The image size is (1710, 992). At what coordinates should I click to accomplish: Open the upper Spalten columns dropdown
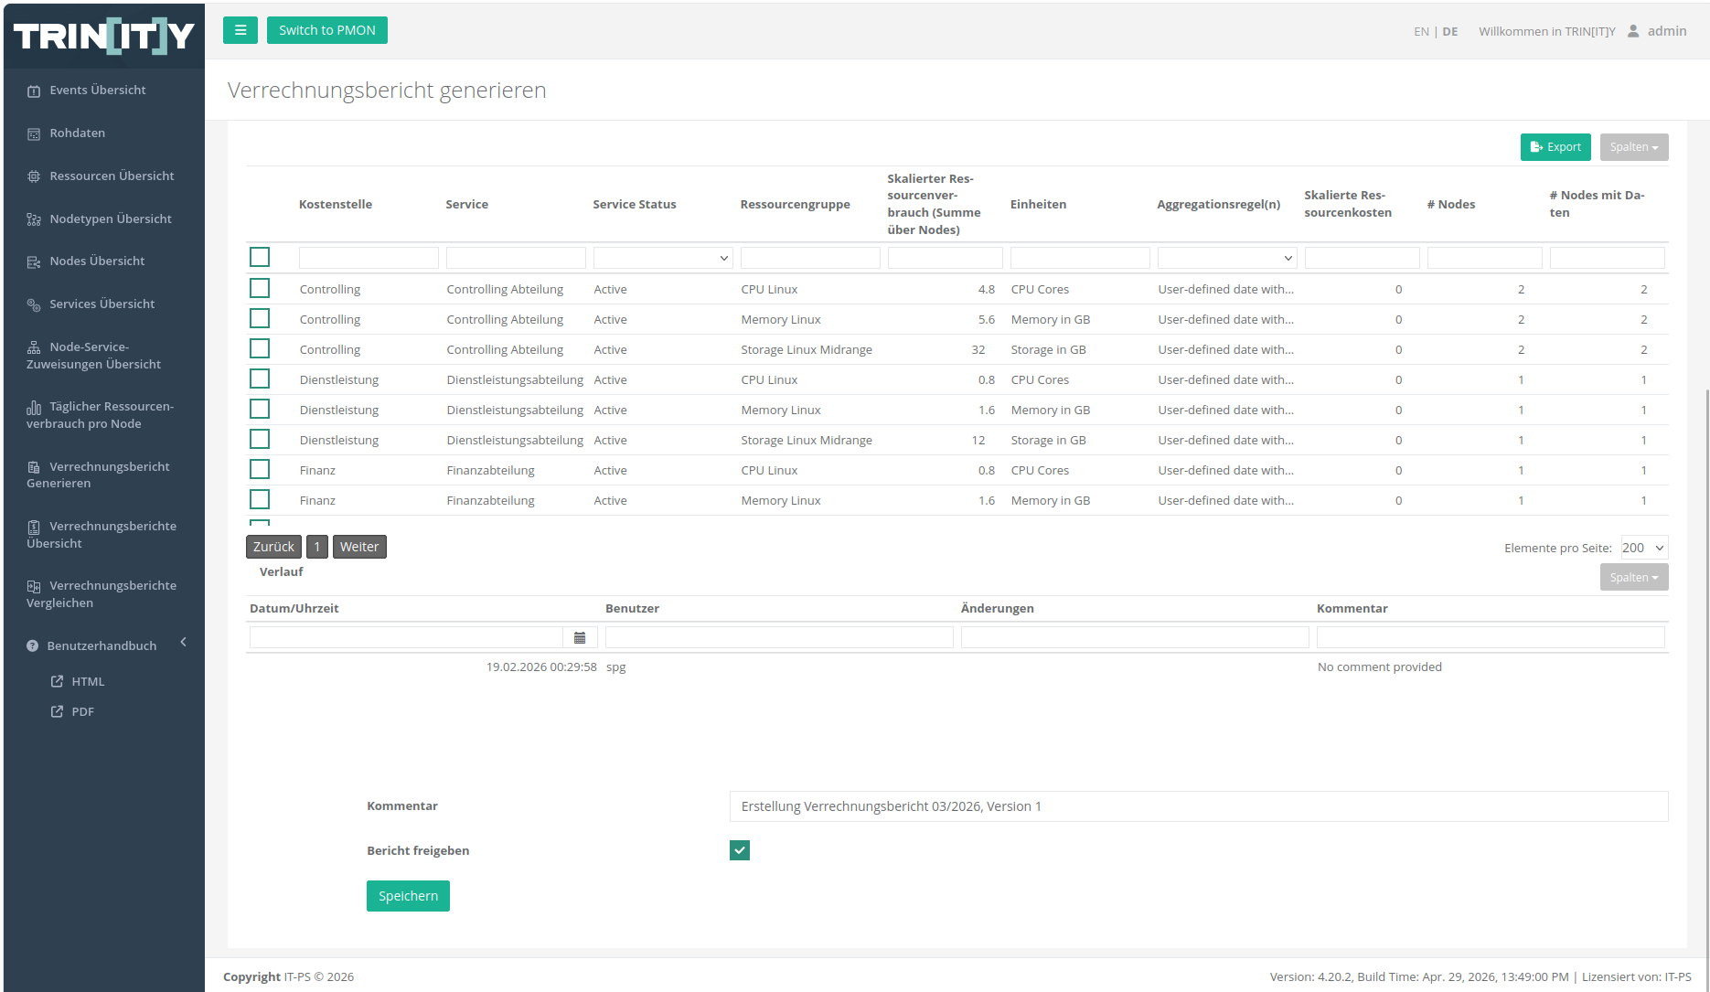tap(1633, 147)
